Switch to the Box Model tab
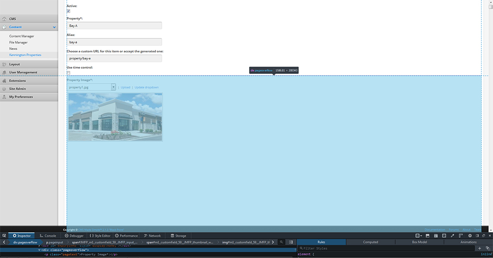This screenshot has width=493, height=258. pos(419,242)
